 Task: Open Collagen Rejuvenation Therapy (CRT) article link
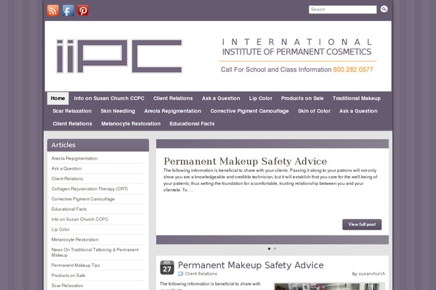[x=89, y=188]
